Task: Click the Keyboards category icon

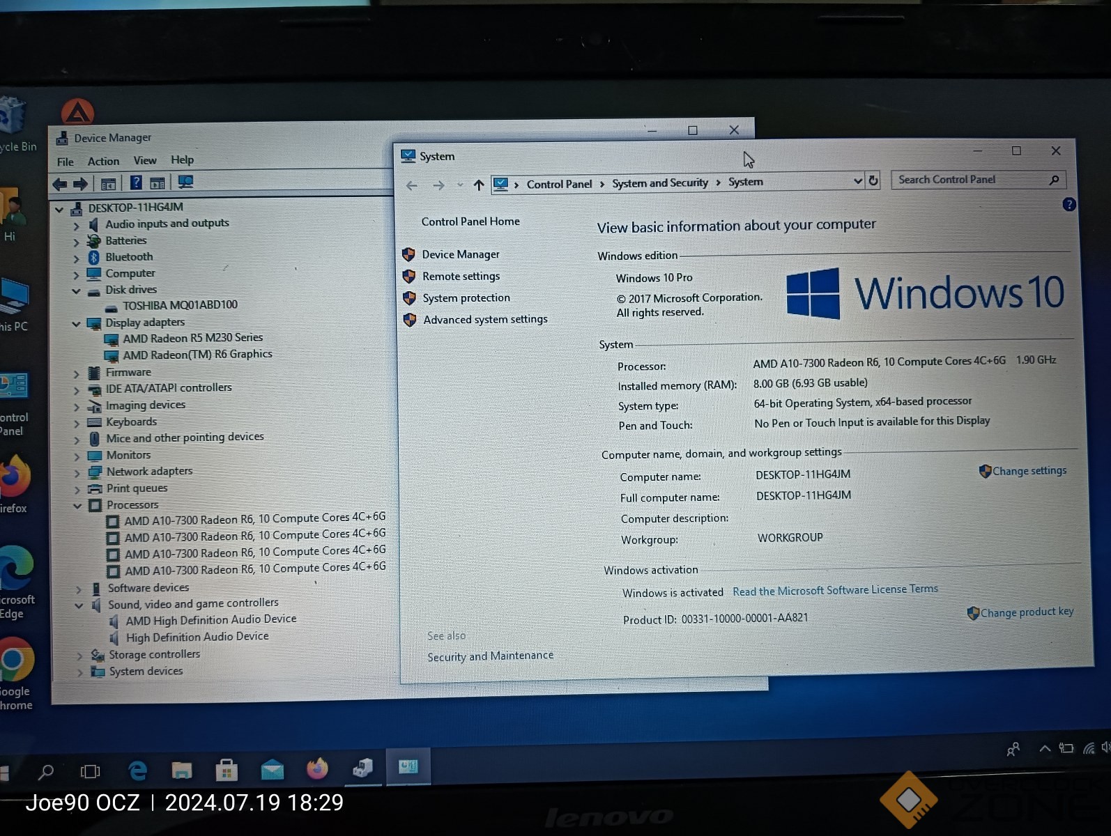Action: pyautogui.click(x=95, y=423)
